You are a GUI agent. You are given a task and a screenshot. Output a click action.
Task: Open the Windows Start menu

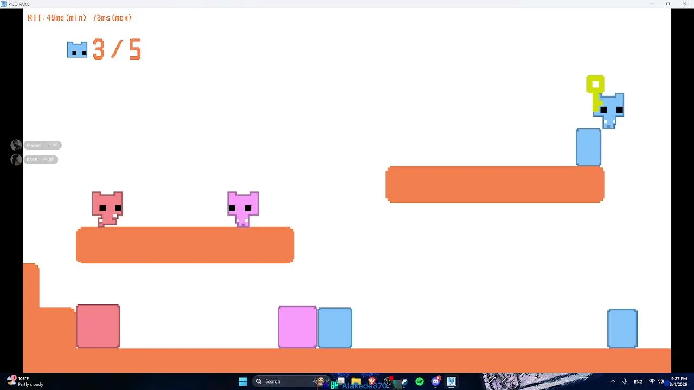(243, 381)
